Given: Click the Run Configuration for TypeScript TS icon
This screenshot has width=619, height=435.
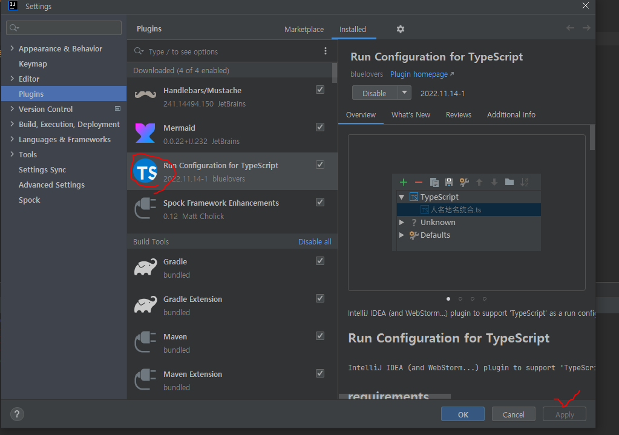Looking at the screenshot, I should coord(145,172).
